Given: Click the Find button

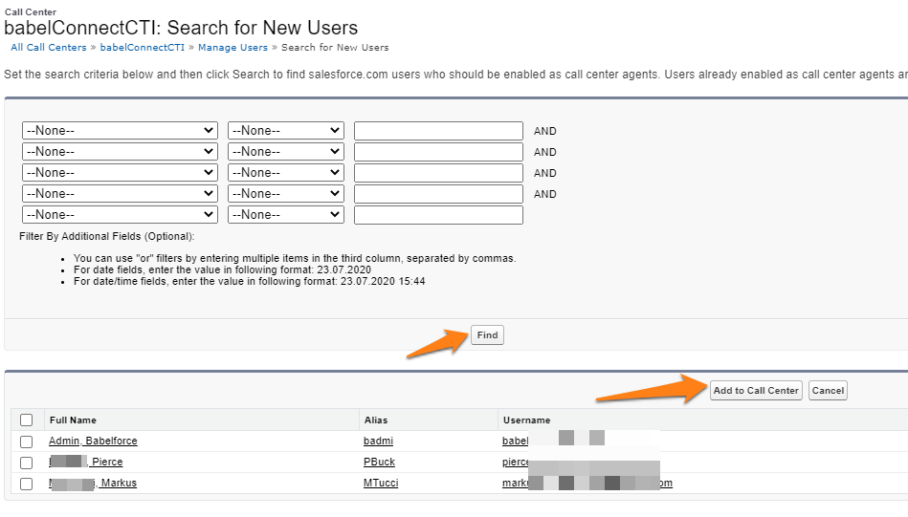Looking at the screenshot, I should (x=487, y=335).
